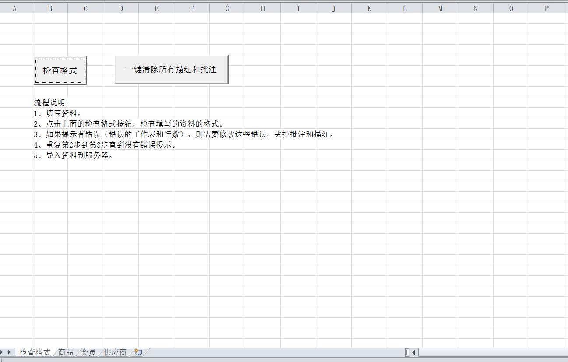Select column P header

(546, 7)
